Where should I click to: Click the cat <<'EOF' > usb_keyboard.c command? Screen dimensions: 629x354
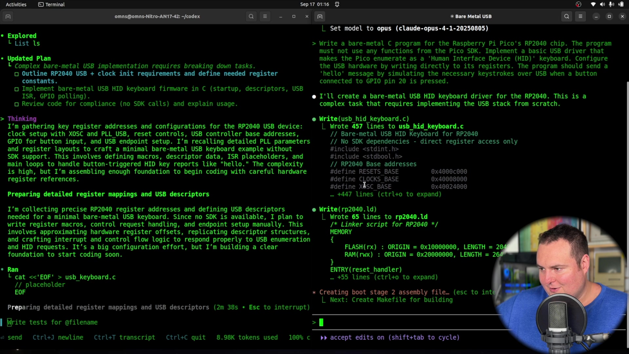[x=65, y=277]
